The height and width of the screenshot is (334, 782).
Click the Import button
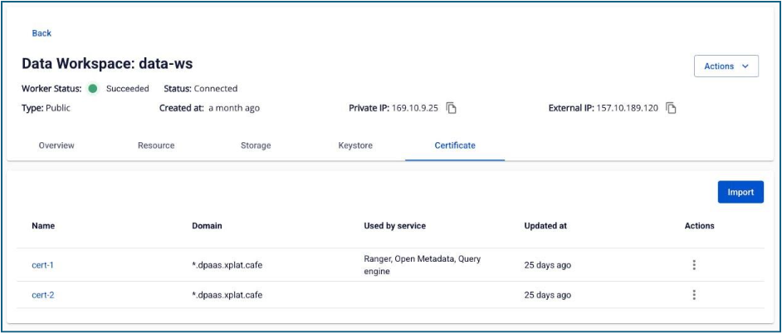[x=740, y=192]
